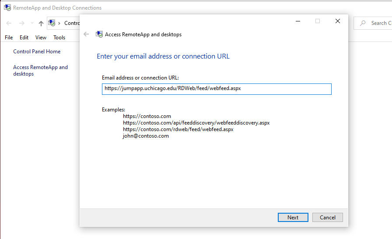Open the recent locations dropdown chevron
Image resolution: width=392 pixels, height=239 pixels.
point(32,23)
